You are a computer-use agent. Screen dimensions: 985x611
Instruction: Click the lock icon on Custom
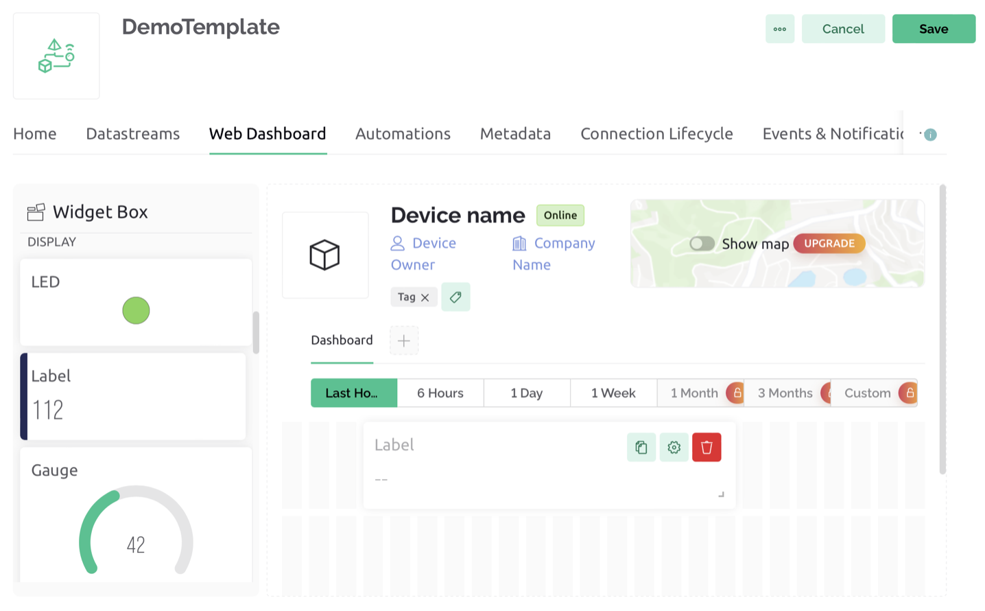pos(909,393)
